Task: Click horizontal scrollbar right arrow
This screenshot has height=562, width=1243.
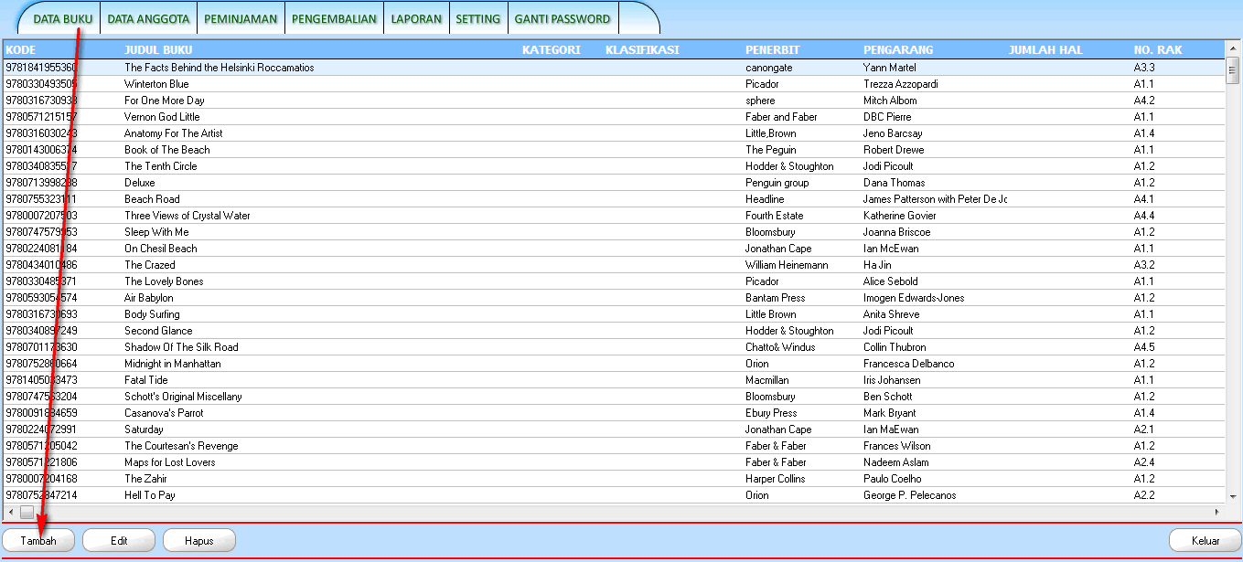Action: click(x=1216, y=512)
